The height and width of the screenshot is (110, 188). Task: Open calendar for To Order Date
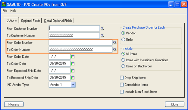73,64
